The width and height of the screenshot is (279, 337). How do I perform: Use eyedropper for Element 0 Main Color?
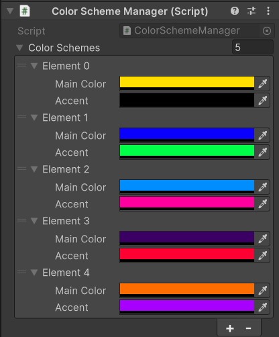pyautogui.click(x=262, y=84)
